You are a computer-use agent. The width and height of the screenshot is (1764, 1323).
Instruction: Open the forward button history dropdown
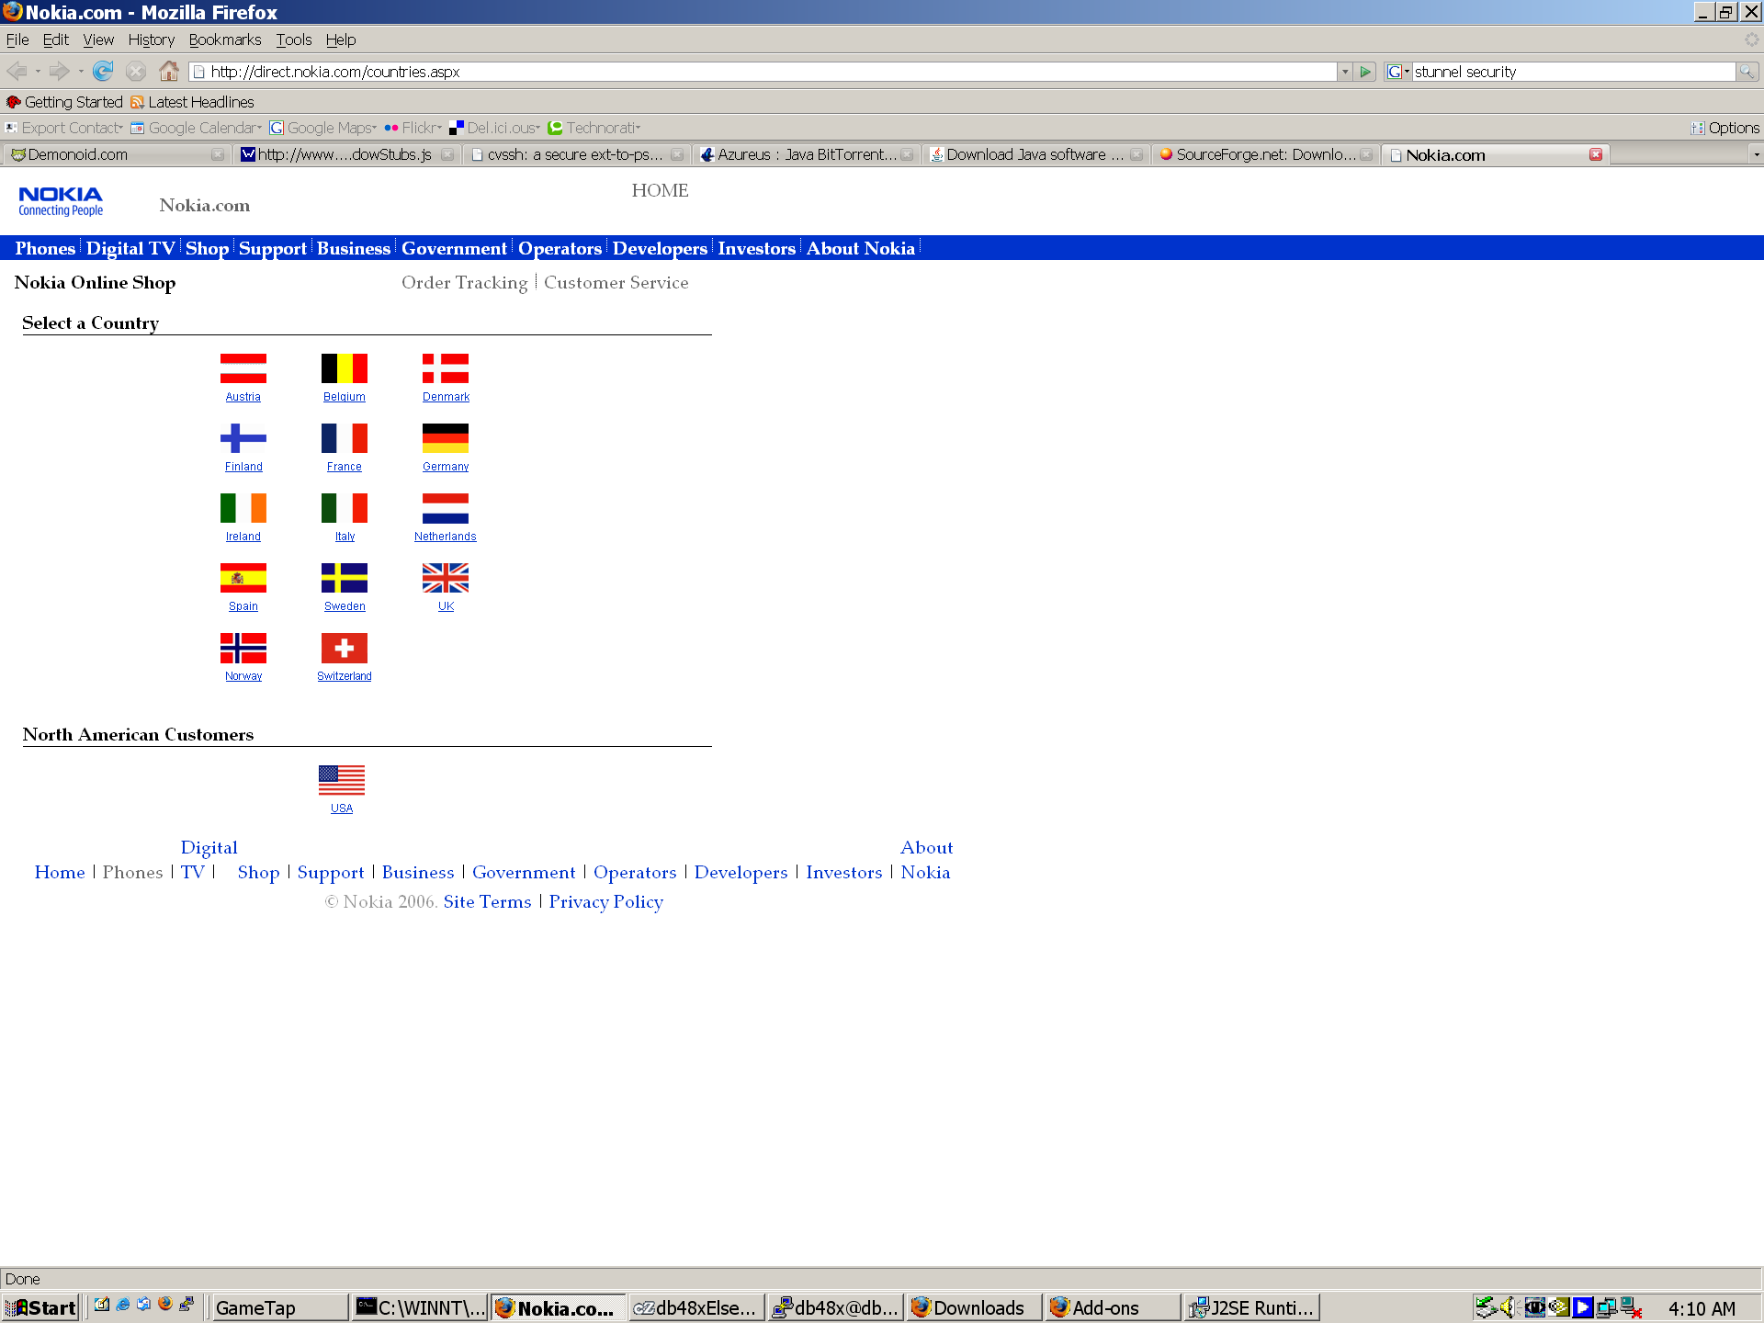click(81, 71)
